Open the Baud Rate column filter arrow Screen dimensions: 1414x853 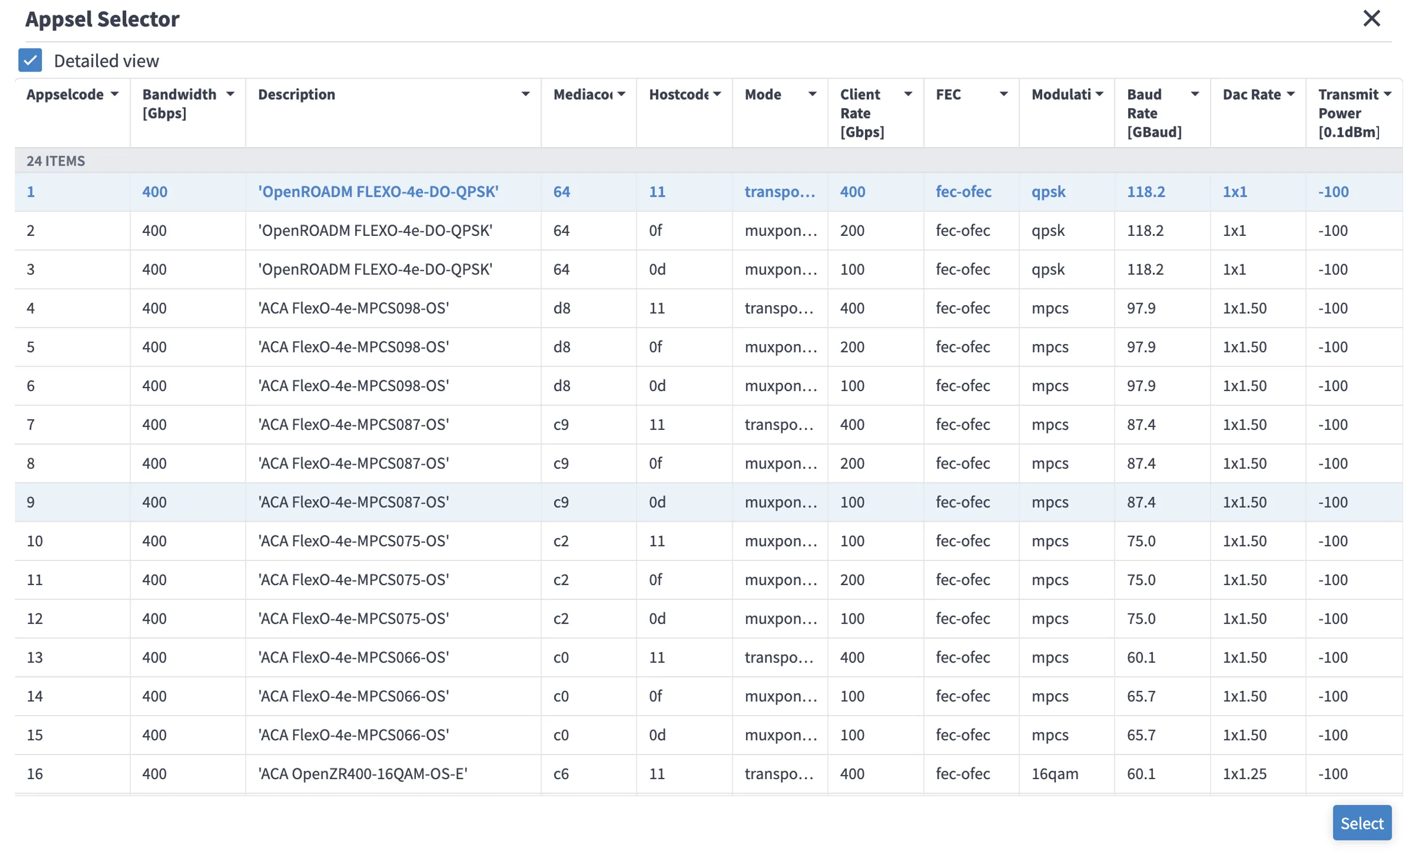[1195, 94]
